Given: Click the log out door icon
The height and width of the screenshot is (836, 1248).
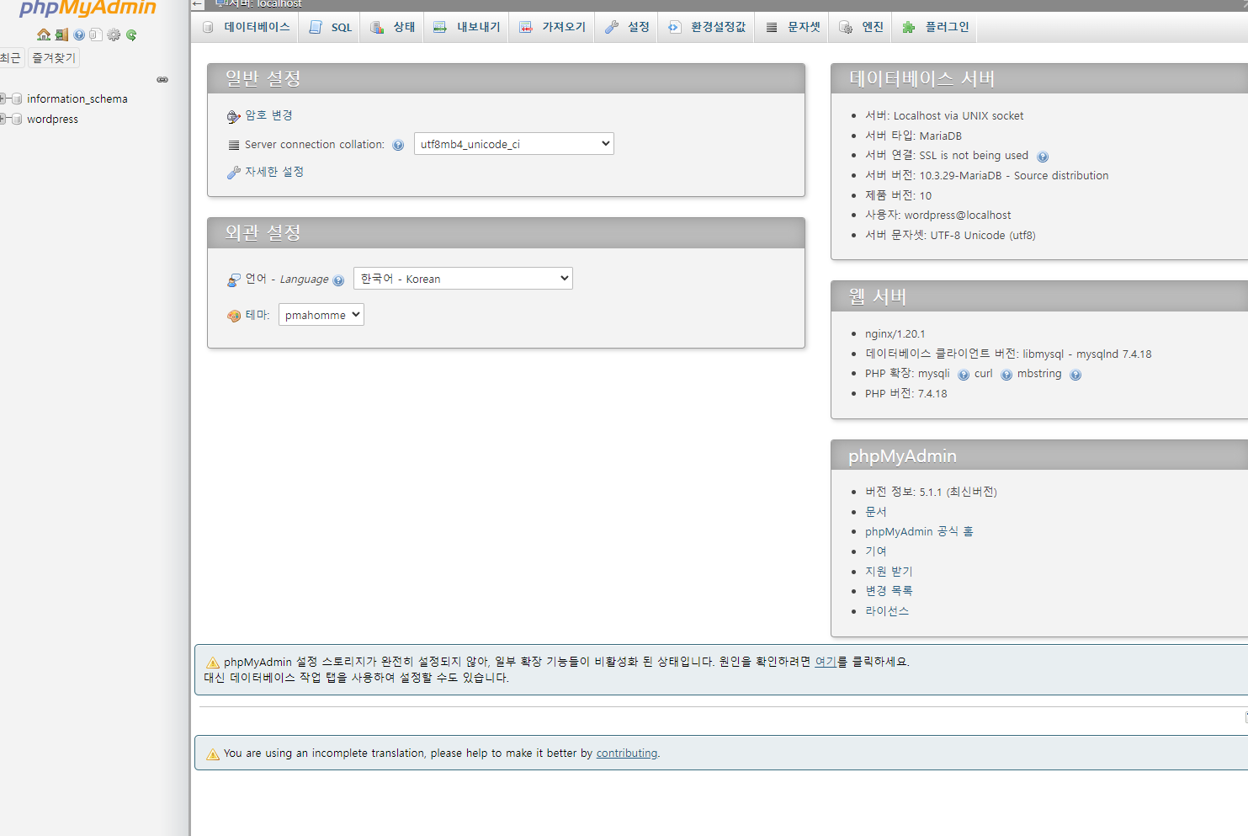Looking at the screenshot, I should (61, 35).
